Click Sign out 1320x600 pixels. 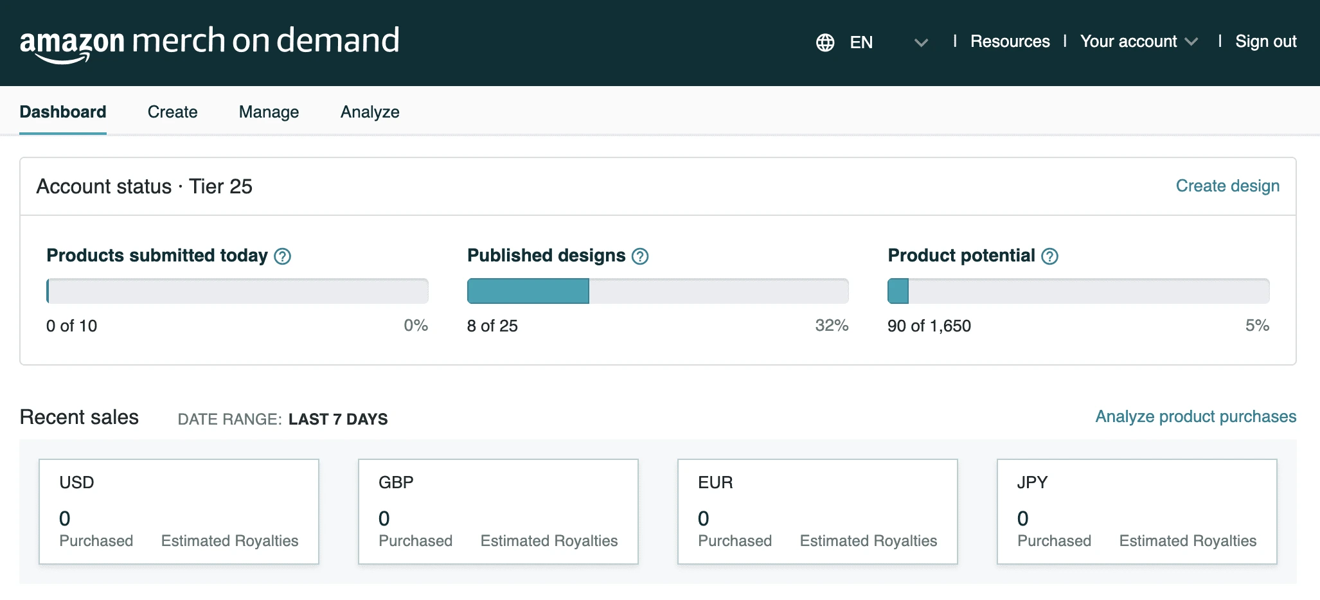[1265, 41]
